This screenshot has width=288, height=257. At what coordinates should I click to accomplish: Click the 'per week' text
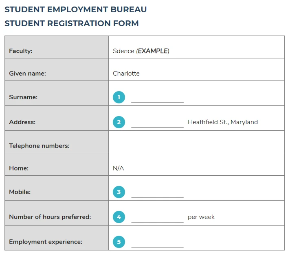coord(201,217)
